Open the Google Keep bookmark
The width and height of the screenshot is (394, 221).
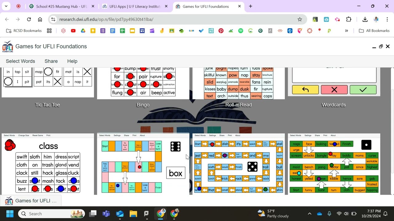[x=93, y=31]
